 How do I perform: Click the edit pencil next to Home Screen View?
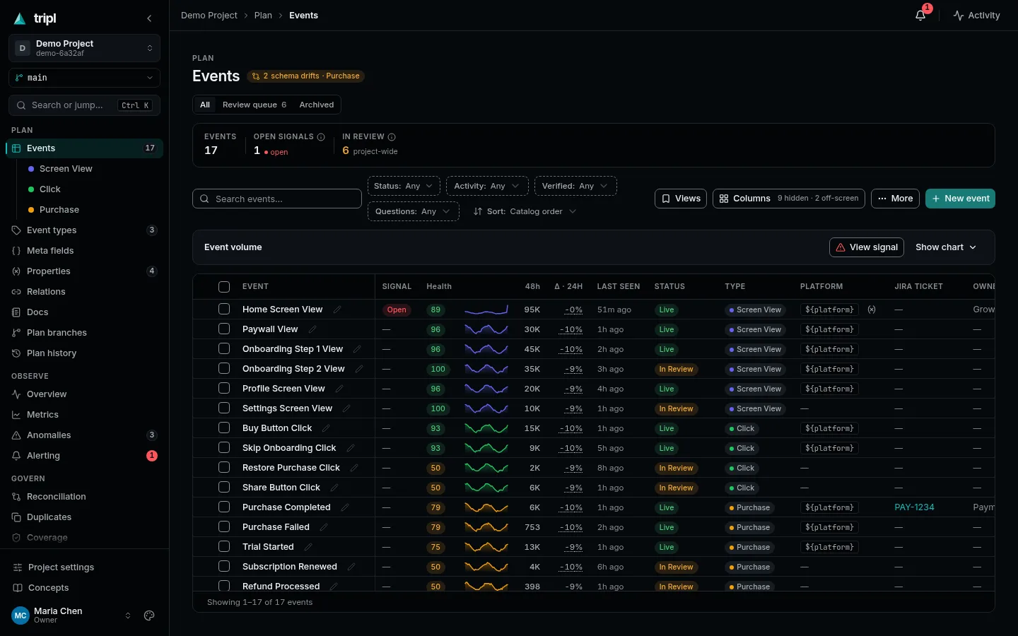[337, 310]
